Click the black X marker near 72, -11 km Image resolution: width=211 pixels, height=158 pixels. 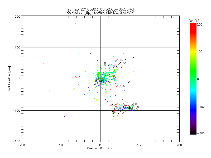coord(129,82)
